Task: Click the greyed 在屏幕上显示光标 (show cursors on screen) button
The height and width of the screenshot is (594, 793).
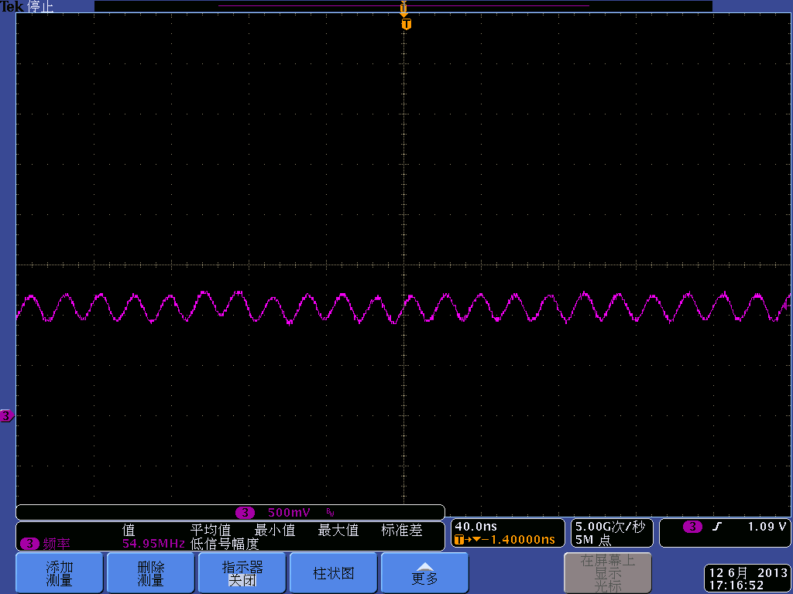Action: click(607, 573)
